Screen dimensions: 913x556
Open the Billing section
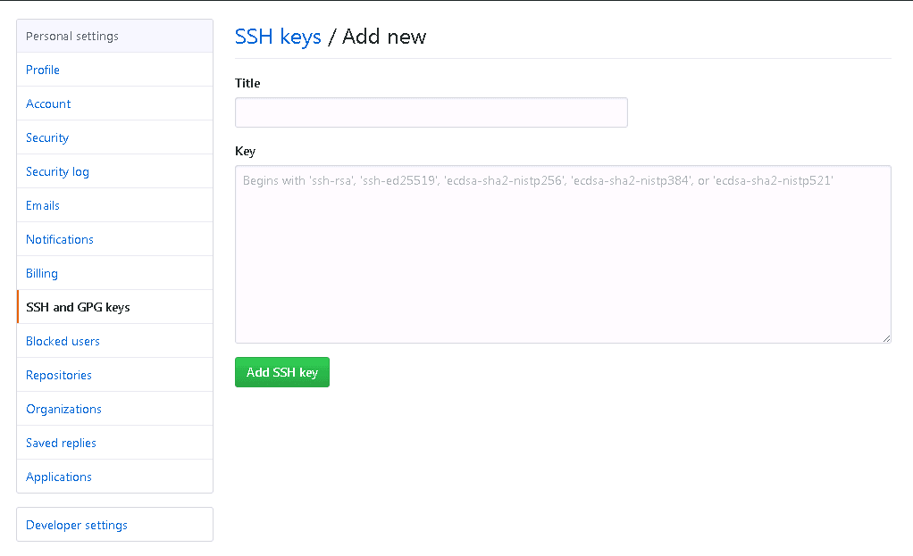(x=41, y=273)
